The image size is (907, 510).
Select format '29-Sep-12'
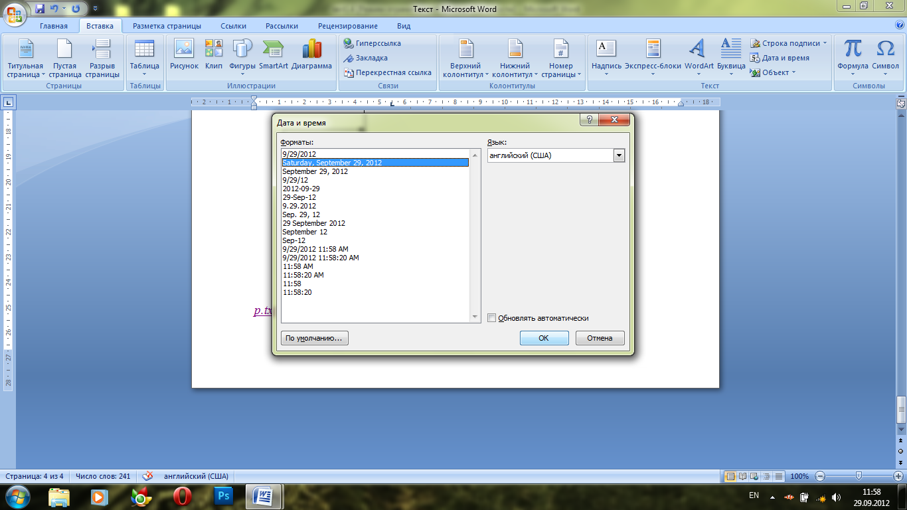[x=375, y=197]
